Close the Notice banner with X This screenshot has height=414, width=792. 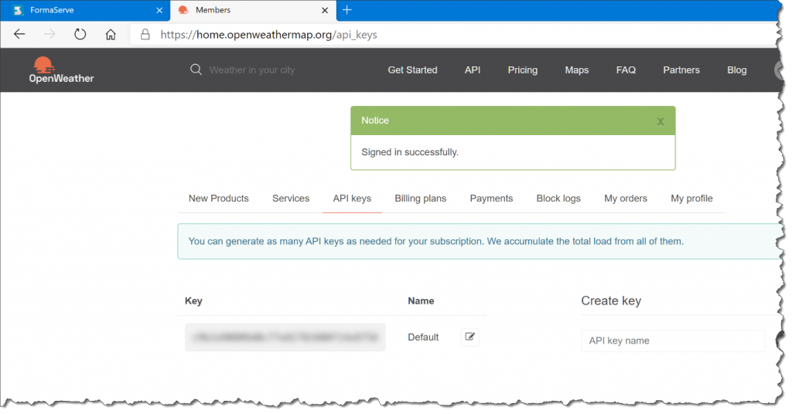pos(660,121)
